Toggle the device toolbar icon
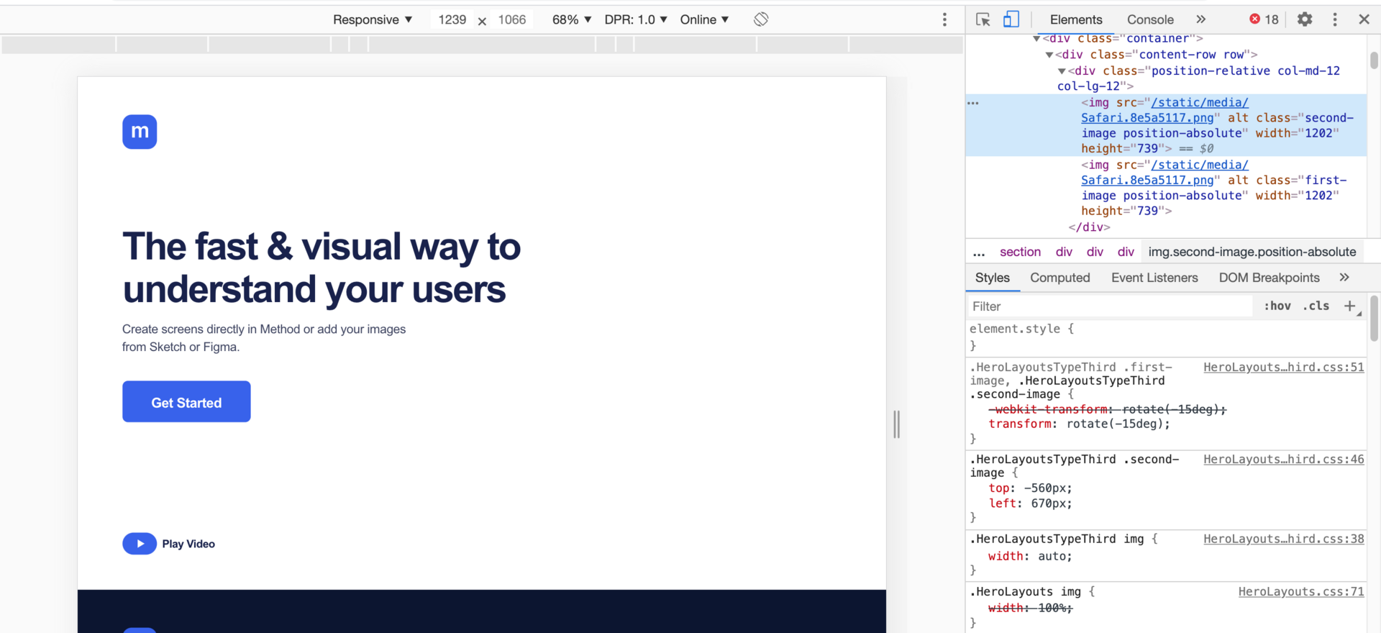Image resolution: width=1381 pixels, height=633 pixels. tap(1011, 19)
